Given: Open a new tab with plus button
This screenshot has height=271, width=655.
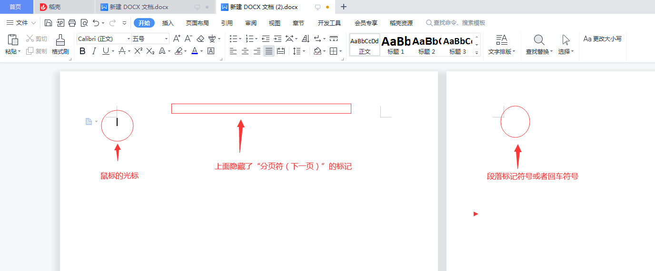Looking at the screenshot, I should point(344,7).
